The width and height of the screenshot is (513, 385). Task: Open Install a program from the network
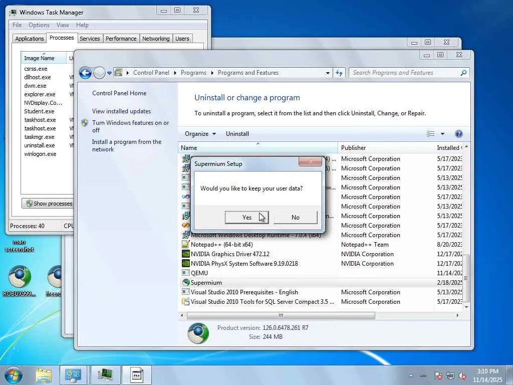tap(127, 145)
